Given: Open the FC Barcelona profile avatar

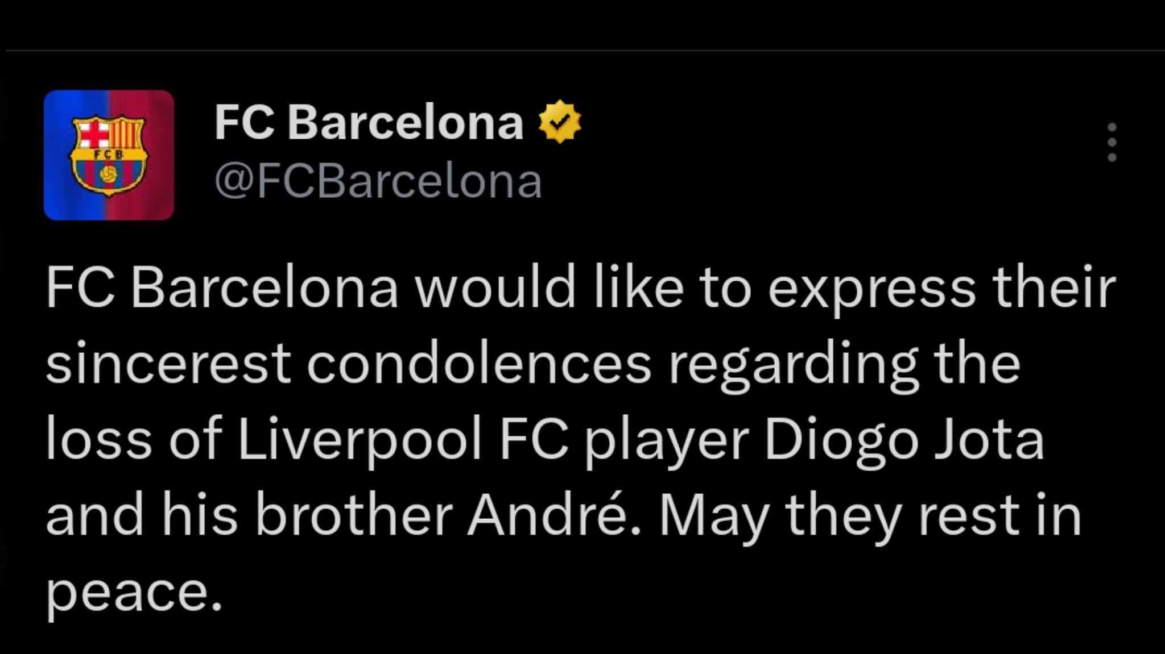Looking at the screenshot, I should tap(109, 155).
